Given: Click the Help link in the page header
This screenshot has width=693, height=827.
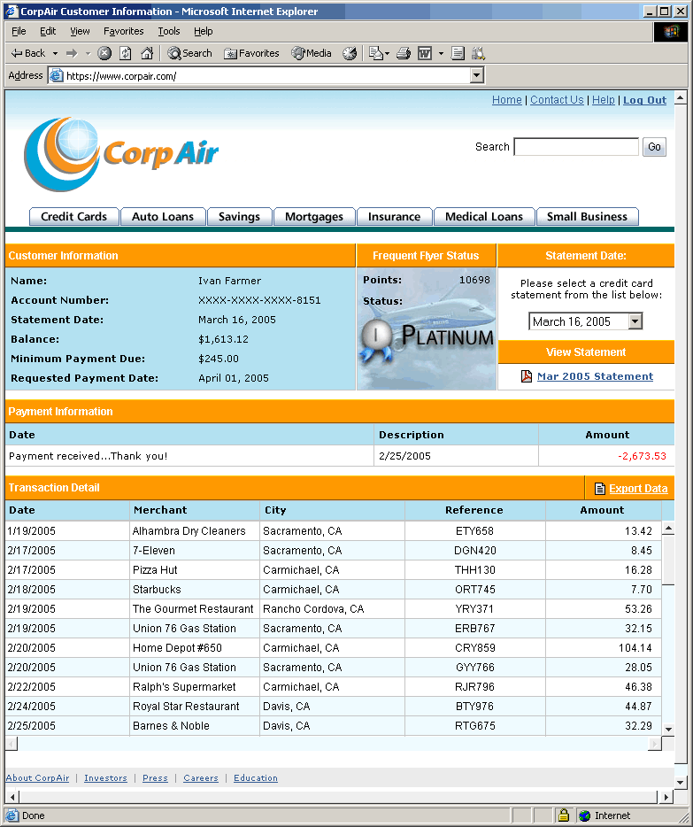Looking at the screenshot, I should click(603, 100).
